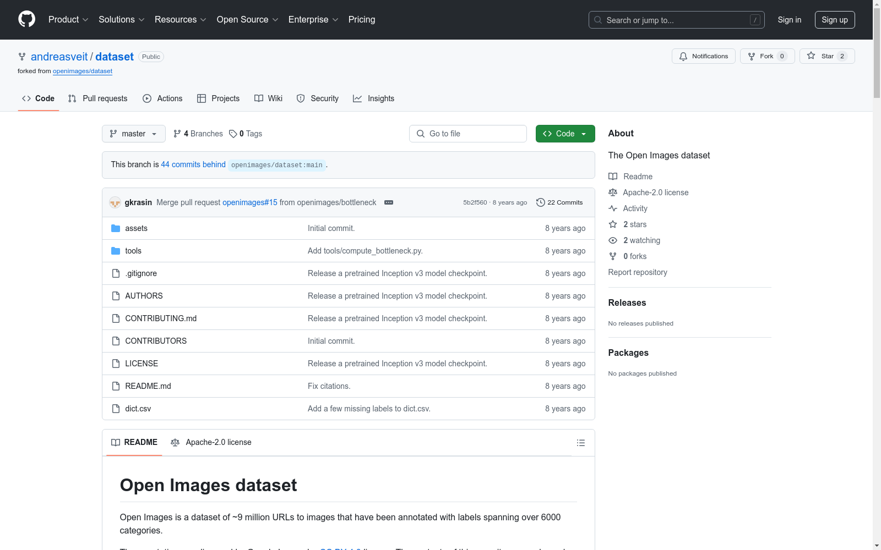Open the Insights tab
This screenshot has width=881, height=550.
[373, 98]
